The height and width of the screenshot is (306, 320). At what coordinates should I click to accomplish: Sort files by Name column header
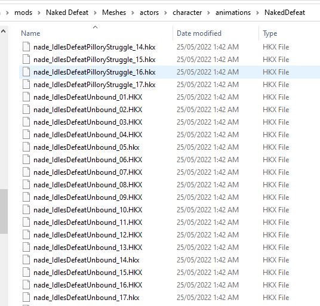point(30,33)
